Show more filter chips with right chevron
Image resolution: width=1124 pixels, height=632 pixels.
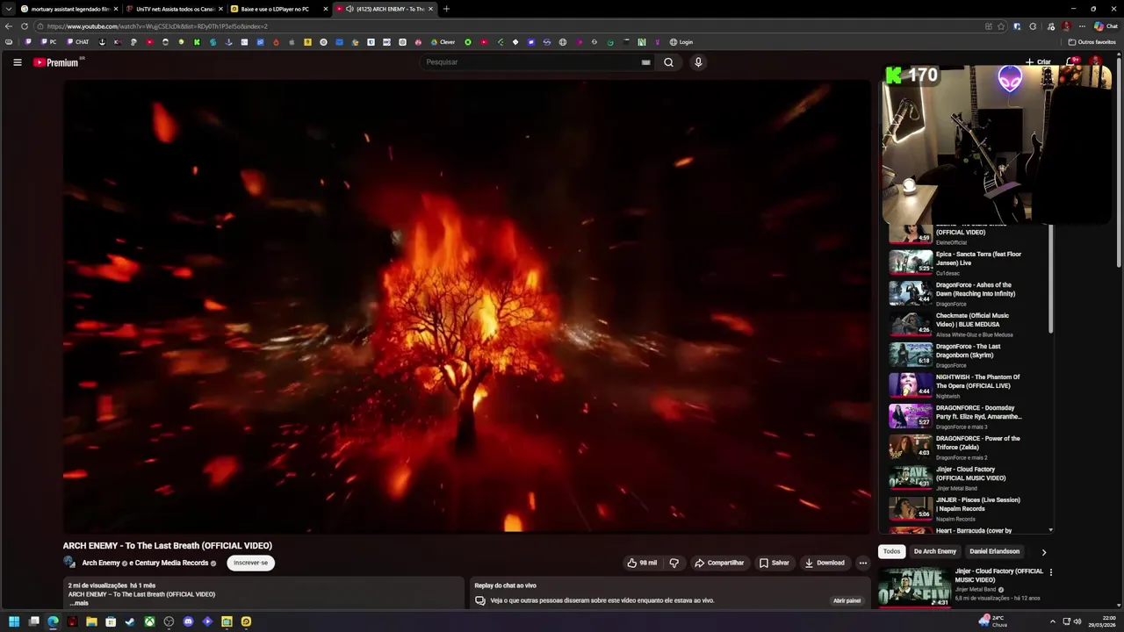(1043, 552)
